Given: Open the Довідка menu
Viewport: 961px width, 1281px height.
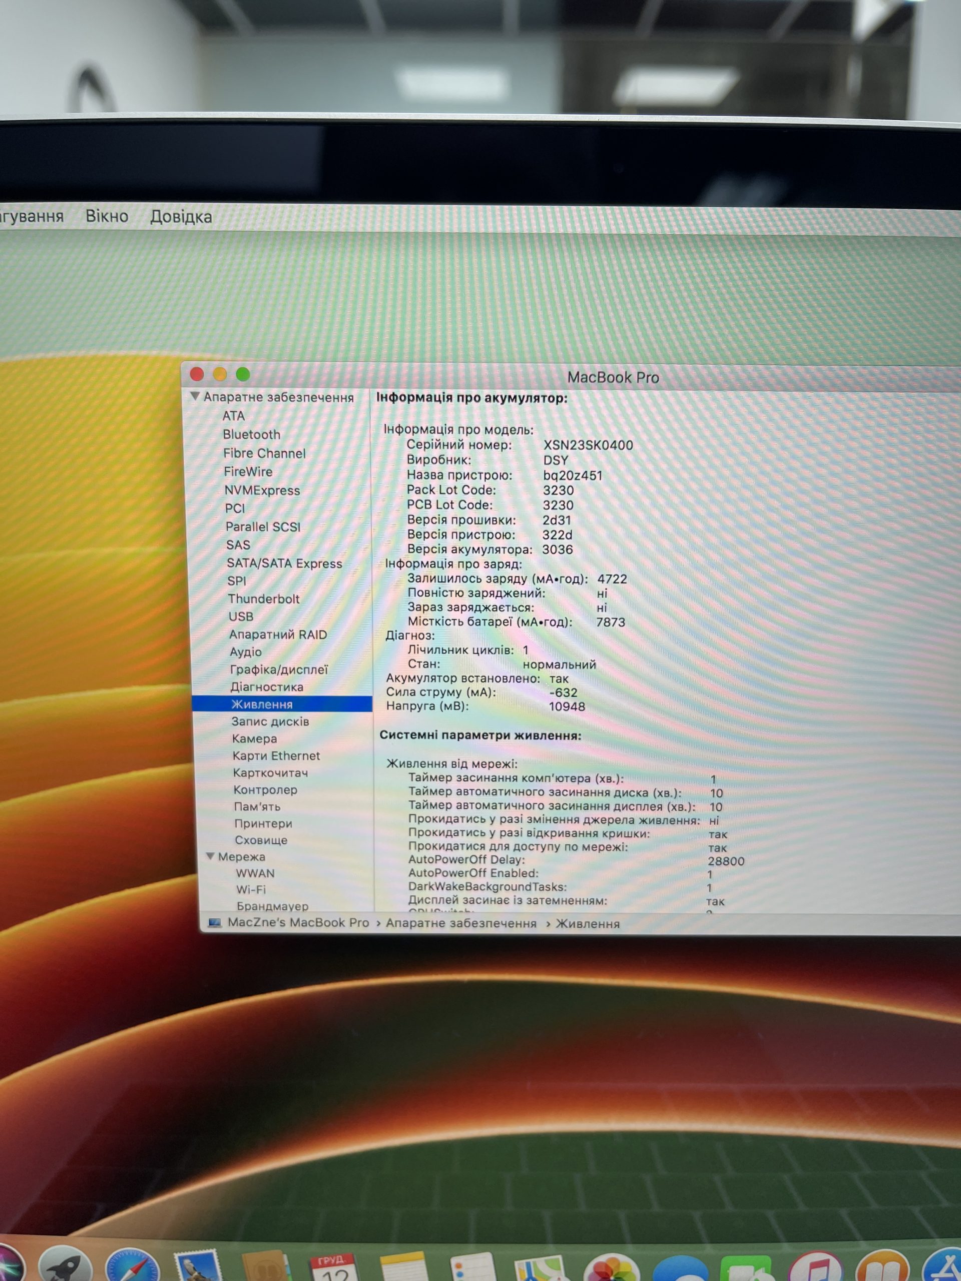Looking at the screenshot, I should point(181,217).
